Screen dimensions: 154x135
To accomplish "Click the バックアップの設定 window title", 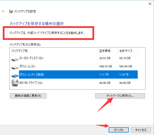I will (25, 11).
